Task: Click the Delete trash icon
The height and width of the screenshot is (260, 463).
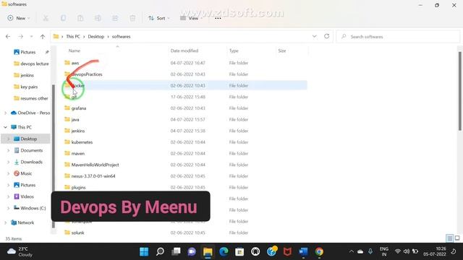Action: tap(132, 18)
